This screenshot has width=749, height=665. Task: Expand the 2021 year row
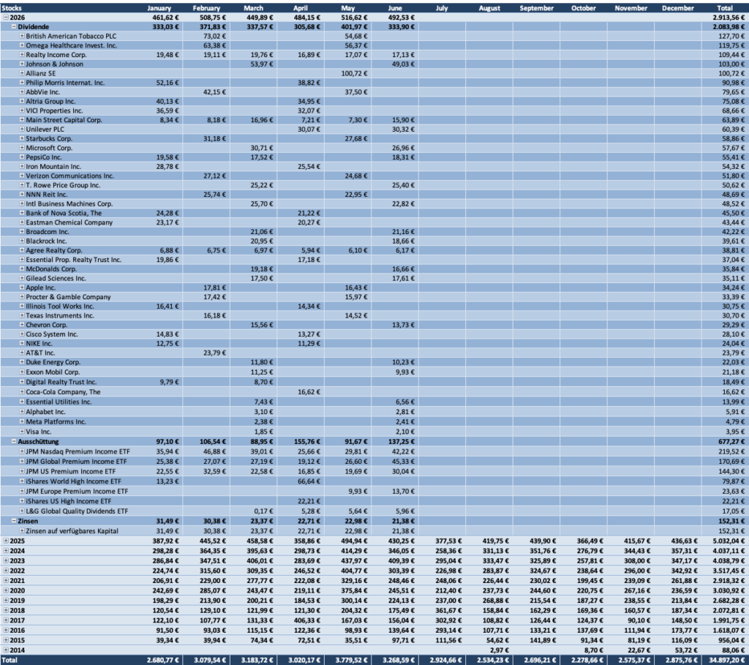click(6, 580)
